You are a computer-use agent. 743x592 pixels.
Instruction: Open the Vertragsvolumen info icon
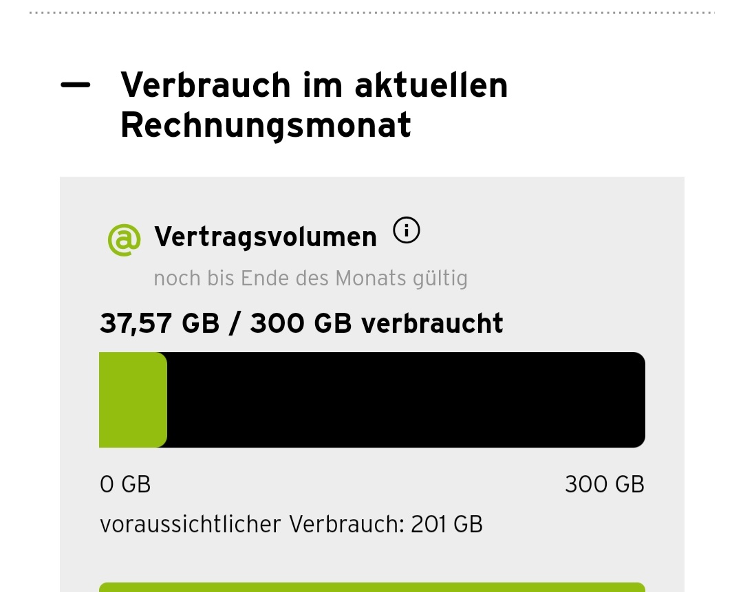pos(406,232)
